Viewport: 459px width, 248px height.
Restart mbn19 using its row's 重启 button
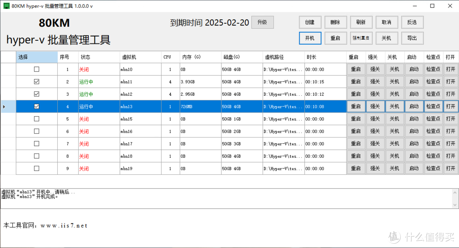point(356,168)
